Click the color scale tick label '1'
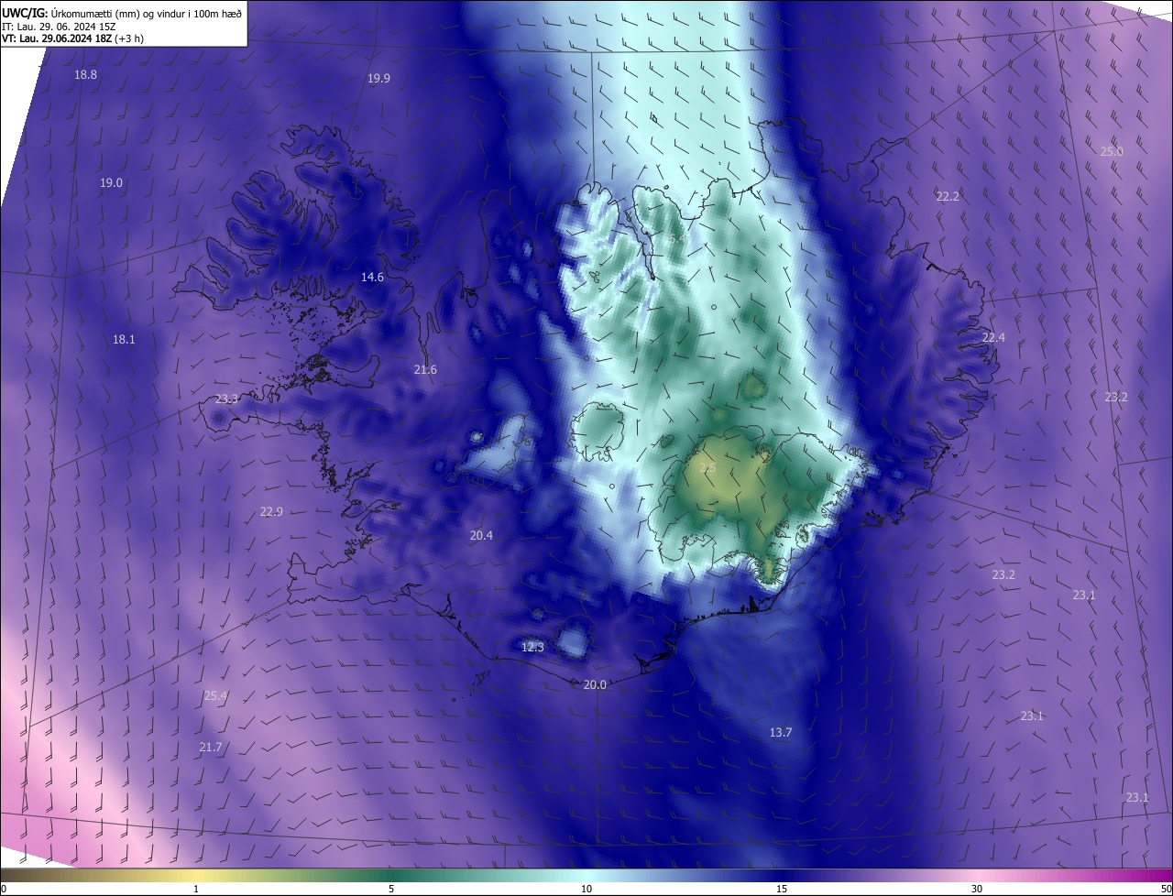 197,890
